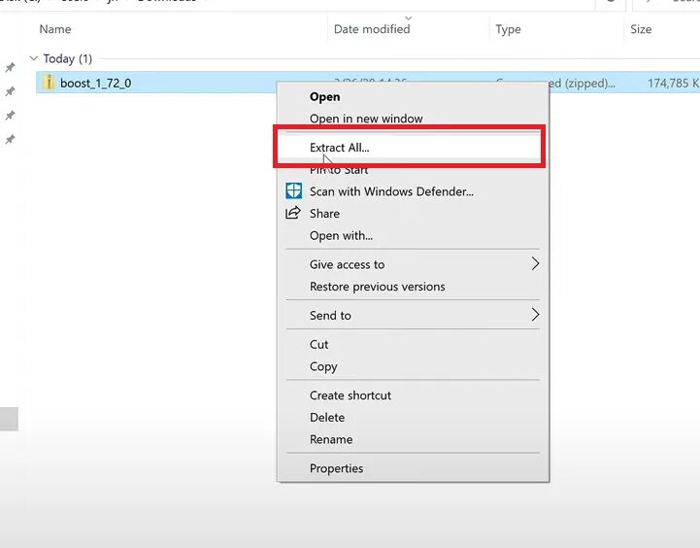This screenshot has height=548, width=700.
Task: Sort by Size column header
Action: click(641, 29)
